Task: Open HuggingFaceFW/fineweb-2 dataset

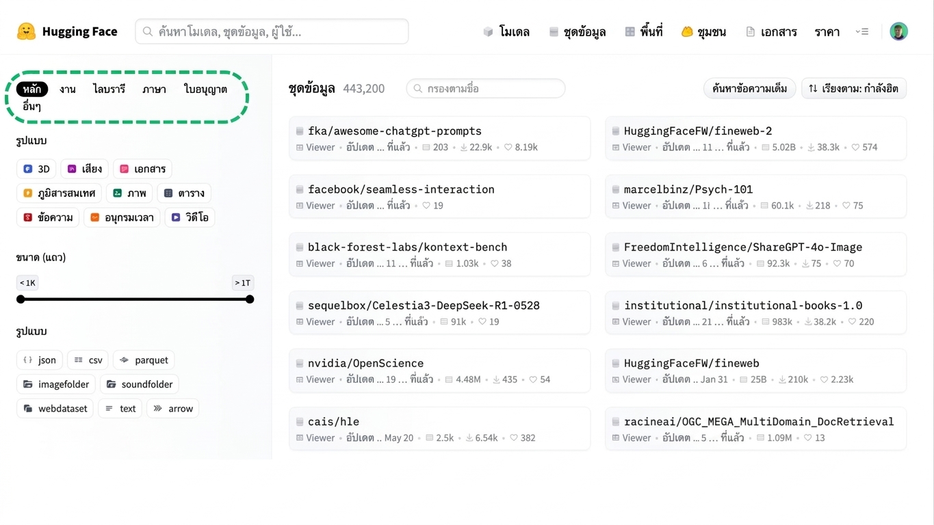Action: pos(755,138)
